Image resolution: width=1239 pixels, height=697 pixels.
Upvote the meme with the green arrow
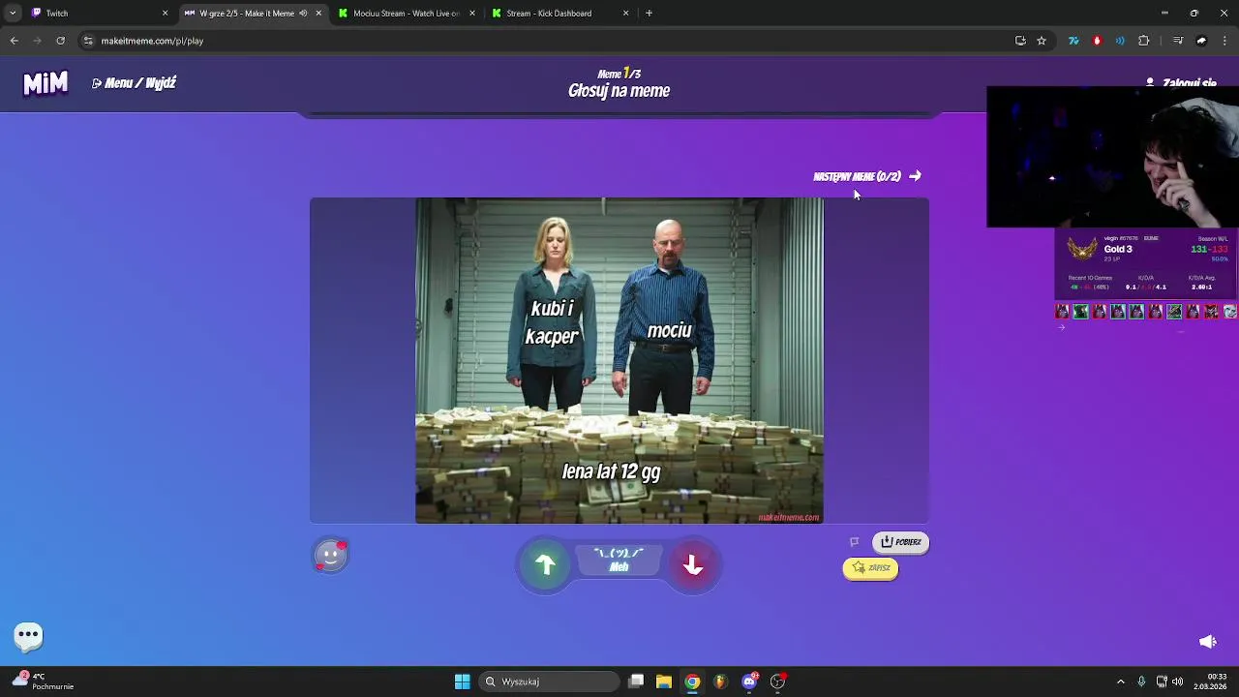[x=545, y=565]
